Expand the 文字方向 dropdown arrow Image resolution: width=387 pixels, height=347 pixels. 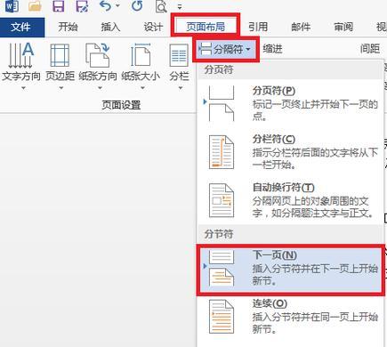coord(23,88)
